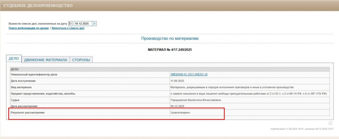Open the СТОРОНЫ tab
Screen dimensions: 339x139
[81, 60]
